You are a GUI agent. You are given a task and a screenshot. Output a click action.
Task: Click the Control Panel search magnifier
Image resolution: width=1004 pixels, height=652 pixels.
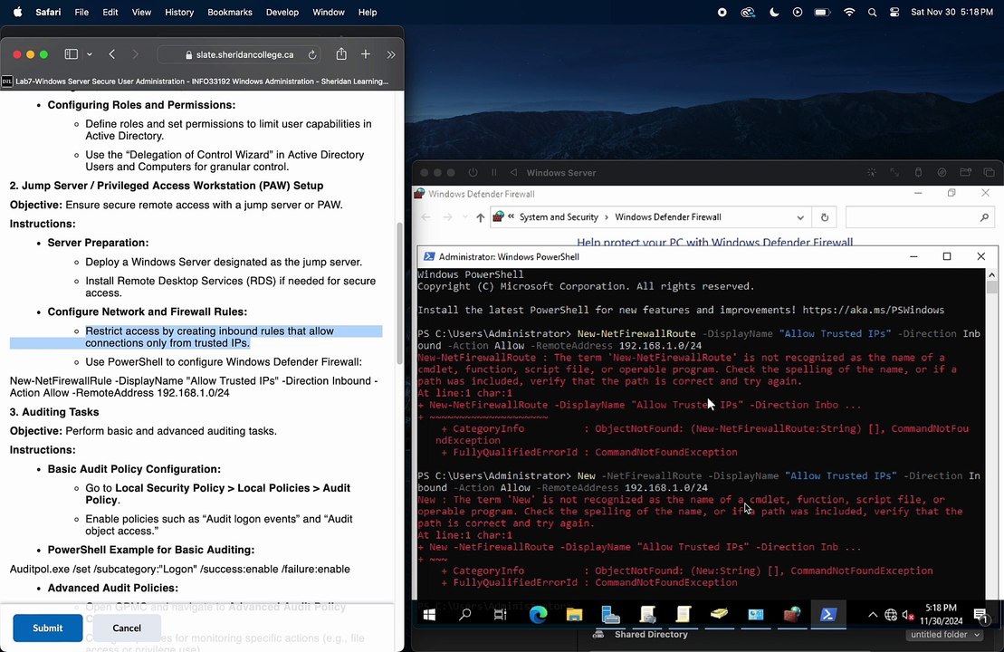pyautogui.click(x=984, y=217)
